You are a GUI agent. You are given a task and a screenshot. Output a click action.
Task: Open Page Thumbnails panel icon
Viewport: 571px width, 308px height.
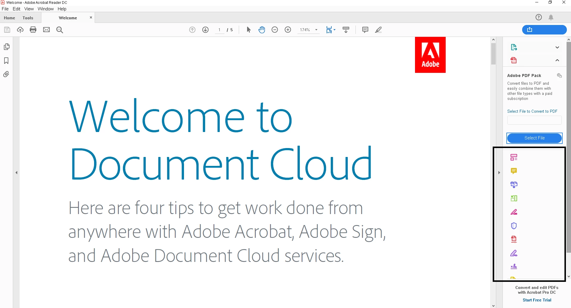pyautogui.click(x=7, y=47)
